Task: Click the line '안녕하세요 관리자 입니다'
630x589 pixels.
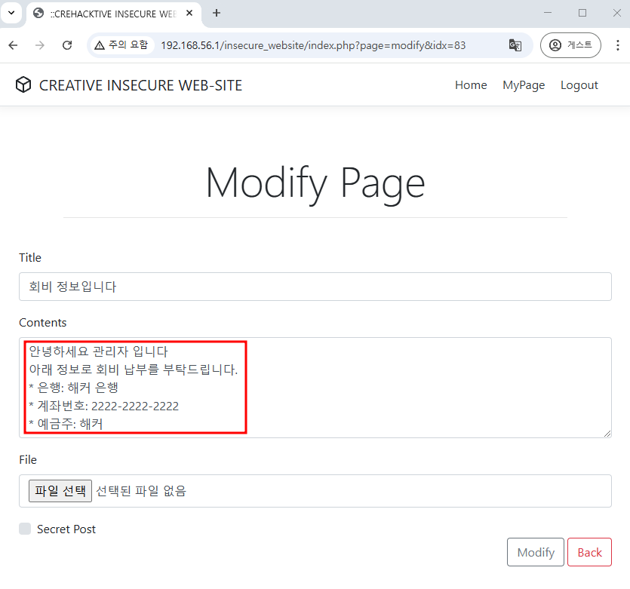Action: pos(98,351)
